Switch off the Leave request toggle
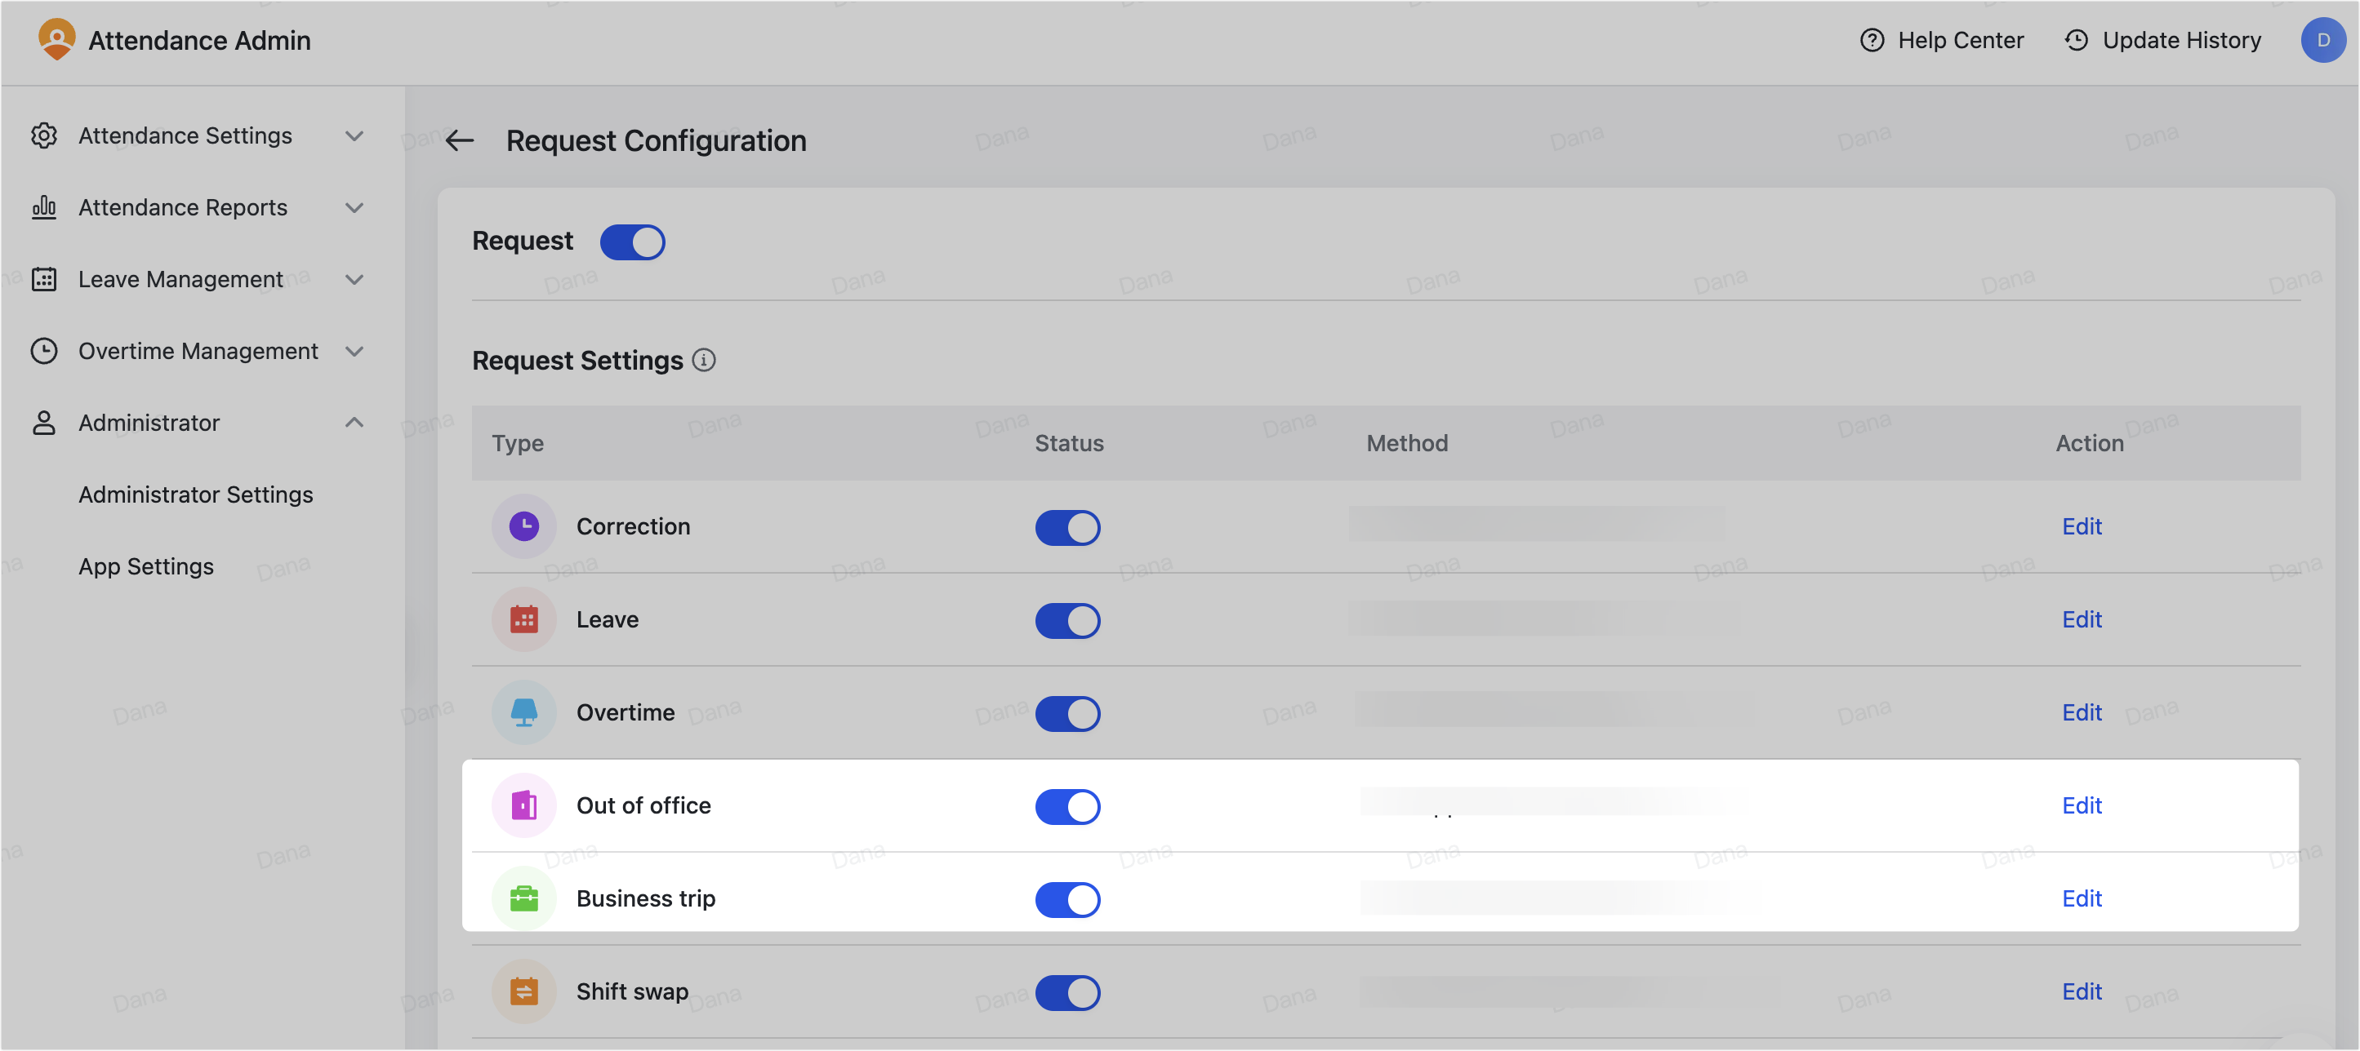The image size is (2360, 1051). [1067, 620]
